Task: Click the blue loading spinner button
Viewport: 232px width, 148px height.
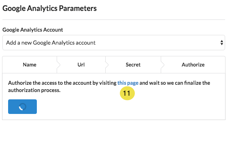Action: point(23,107)
